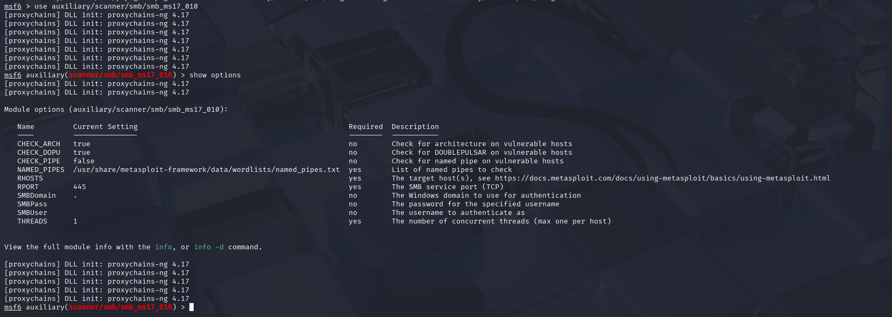Click the 'show options' command text
This screenshot has height=317, width=892.
pos(215,75)
